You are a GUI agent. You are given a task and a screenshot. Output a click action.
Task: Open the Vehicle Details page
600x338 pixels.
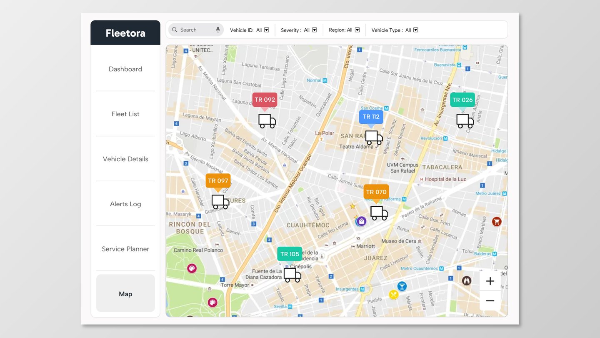point(125,159)
